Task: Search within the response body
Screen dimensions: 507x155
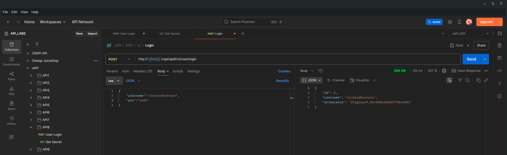Action: point(468,80)
